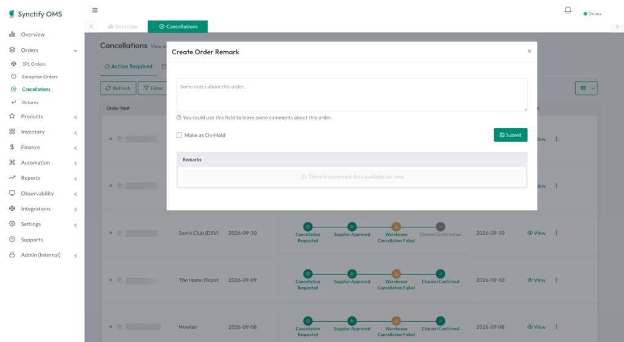This screenshot has width=624, height=342.
Task: Click the Synctify OMS logo
Action: click(x=35, y=14)
